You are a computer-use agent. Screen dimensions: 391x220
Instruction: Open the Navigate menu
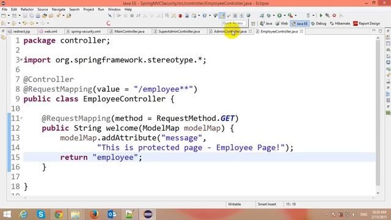[59, 9]
